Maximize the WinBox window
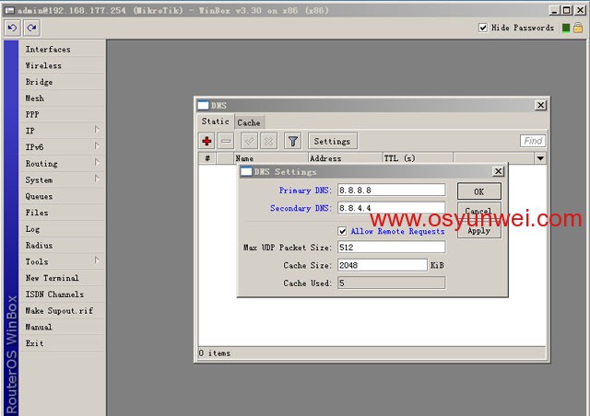The height and width of the screenshot is (416, 590). [567, 10]
